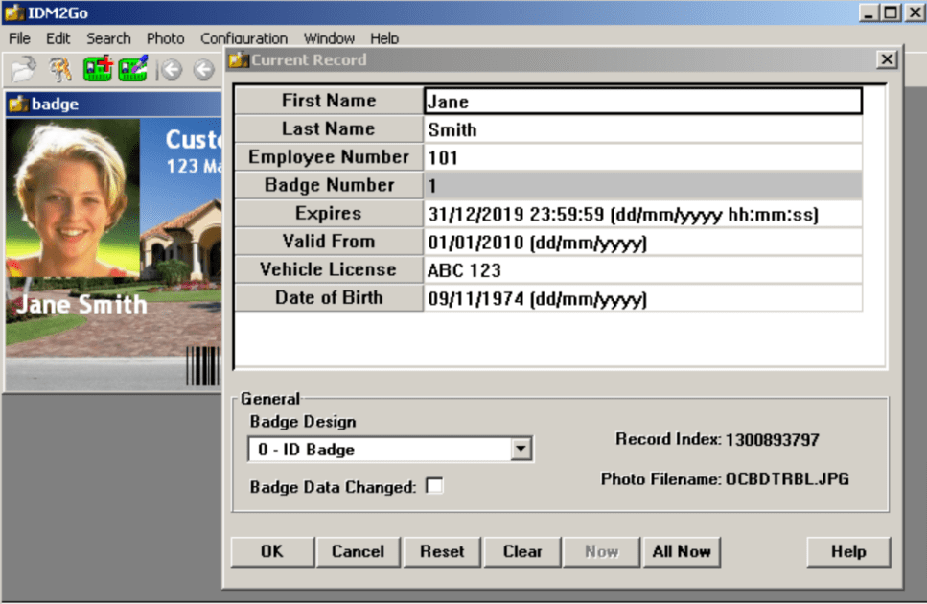
Task: Click the Current Record dialog title icon
Action: (239, 59)
